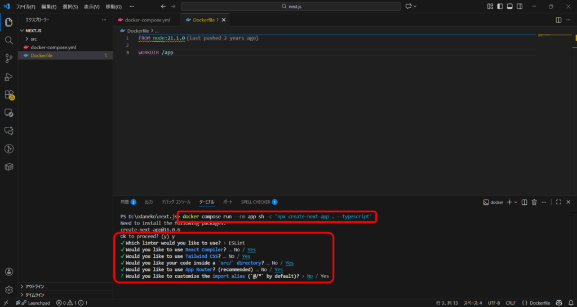Expand the アウトライン section
Image resolution: width=577 pixels, height=307 pixels.
click(34, 286)
